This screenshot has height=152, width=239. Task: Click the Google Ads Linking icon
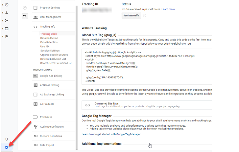(36, 76)
